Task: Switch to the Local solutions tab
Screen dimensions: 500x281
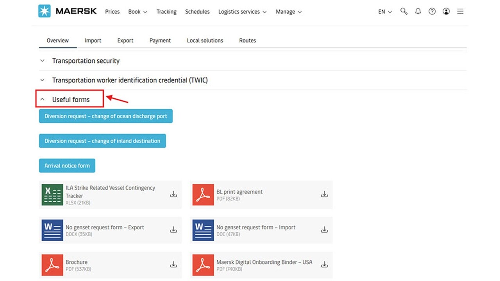Action: tap(205, 40)
